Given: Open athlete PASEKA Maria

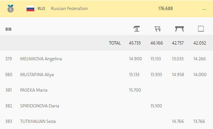Looking at the screenshot, I should [x=34, y=90].
